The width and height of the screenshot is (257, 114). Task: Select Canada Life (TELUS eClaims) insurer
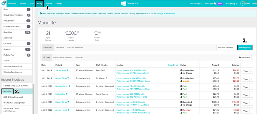17,86
